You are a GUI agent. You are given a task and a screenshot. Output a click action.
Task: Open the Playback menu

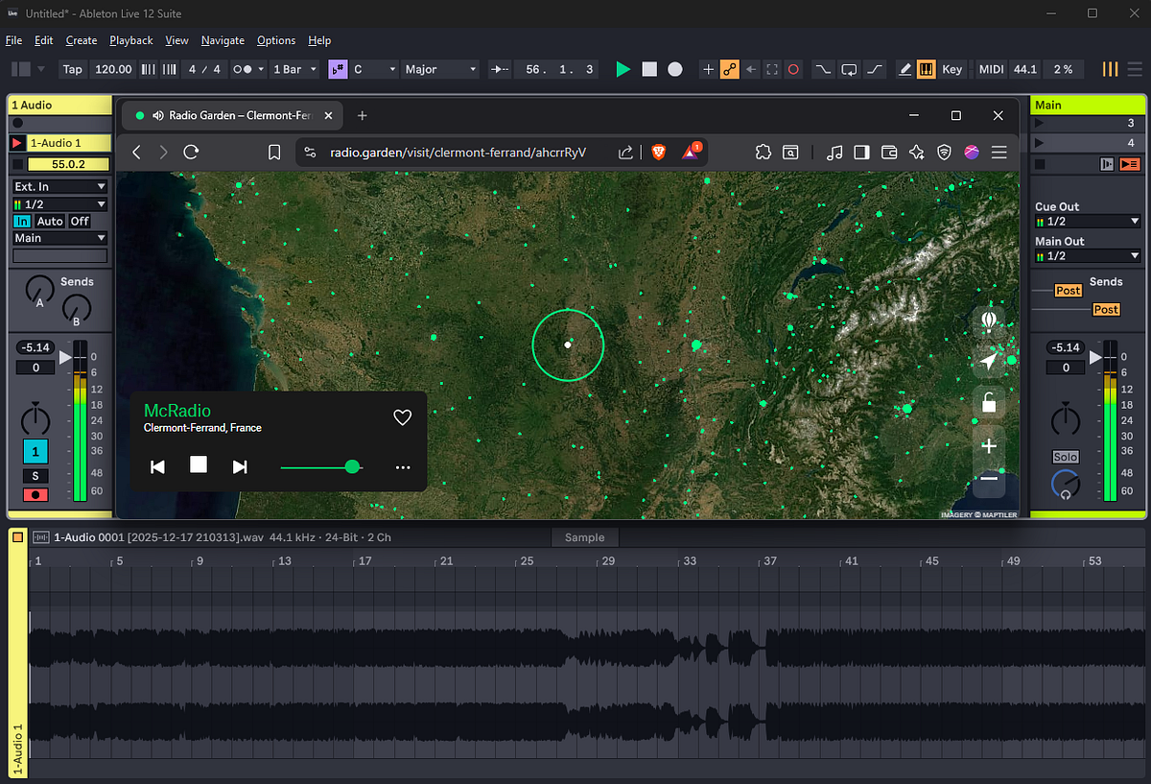[x=131, y=40]
